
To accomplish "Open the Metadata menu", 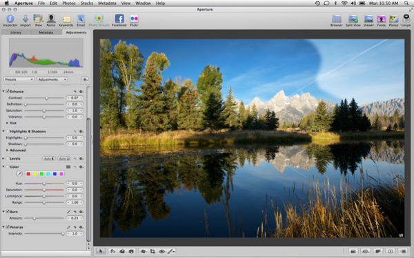I will click(107, 3).
